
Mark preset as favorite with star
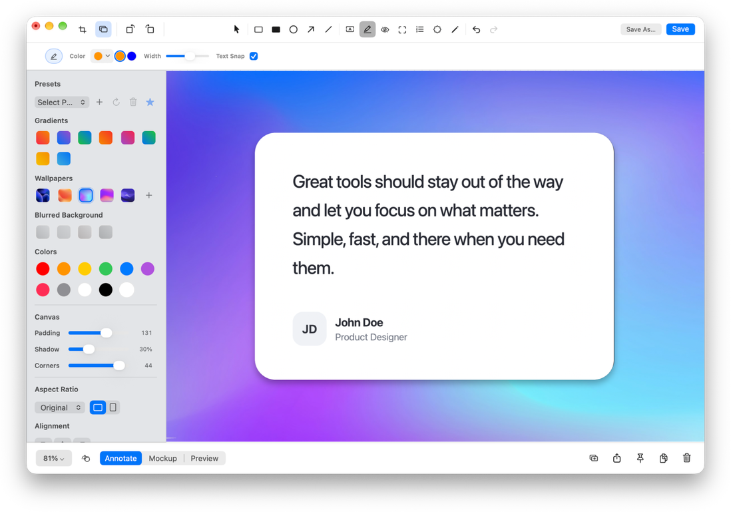pos(150,102)
